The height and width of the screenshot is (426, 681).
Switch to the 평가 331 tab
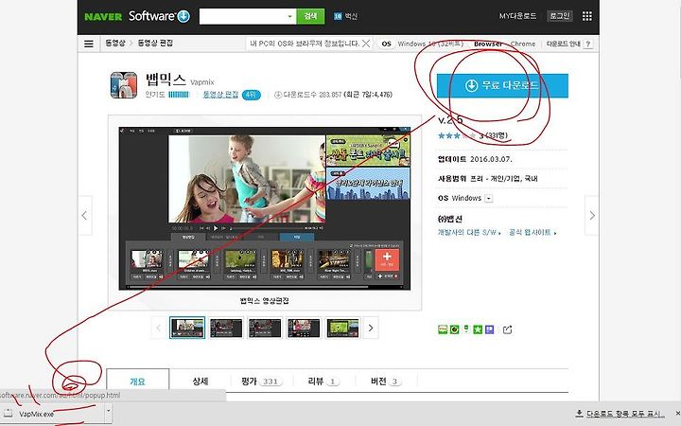[x=262, y=382]
